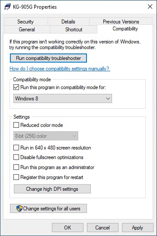Screen dimensions: 157x236
Task: Select the General tab
Action: point(27,30)
